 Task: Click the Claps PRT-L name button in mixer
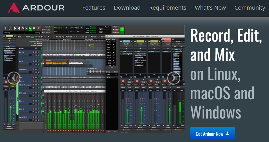click(154, 44)
